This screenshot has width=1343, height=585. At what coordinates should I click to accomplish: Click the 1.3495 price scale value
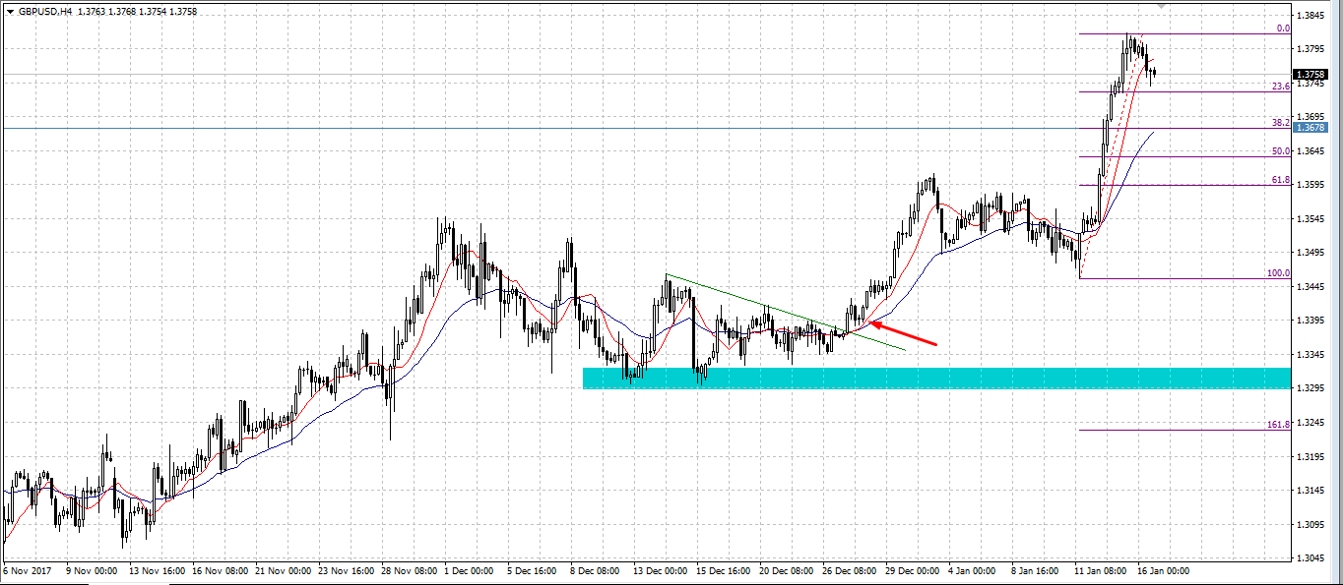click(1311, 253)
